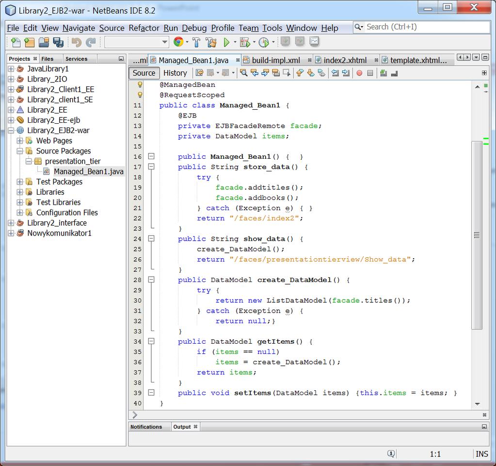Open the Refactor menu
The image size is (496, 466).
point(144,28)
